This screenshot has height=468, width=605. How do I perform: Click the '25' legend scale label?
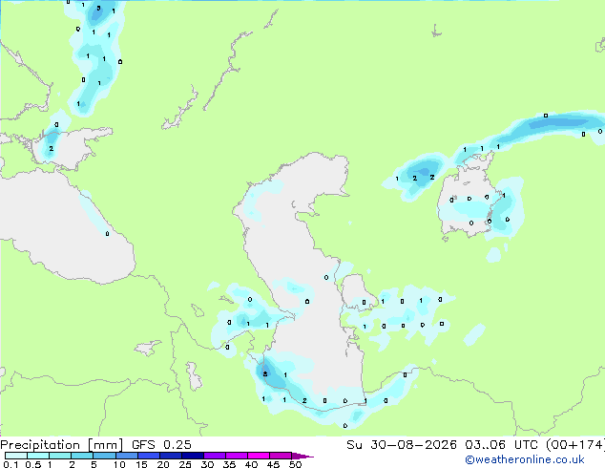click(x=185, y=464)
